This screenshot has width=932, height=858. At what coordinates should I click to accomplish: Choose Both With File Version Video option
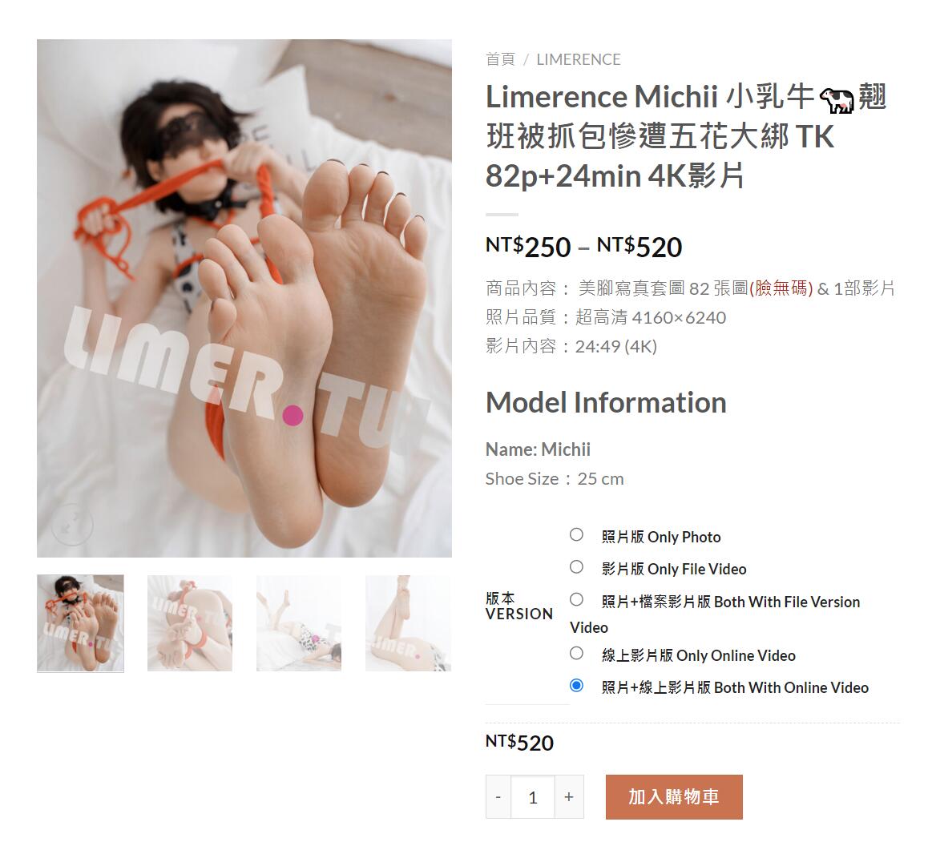tap(576, 599)
